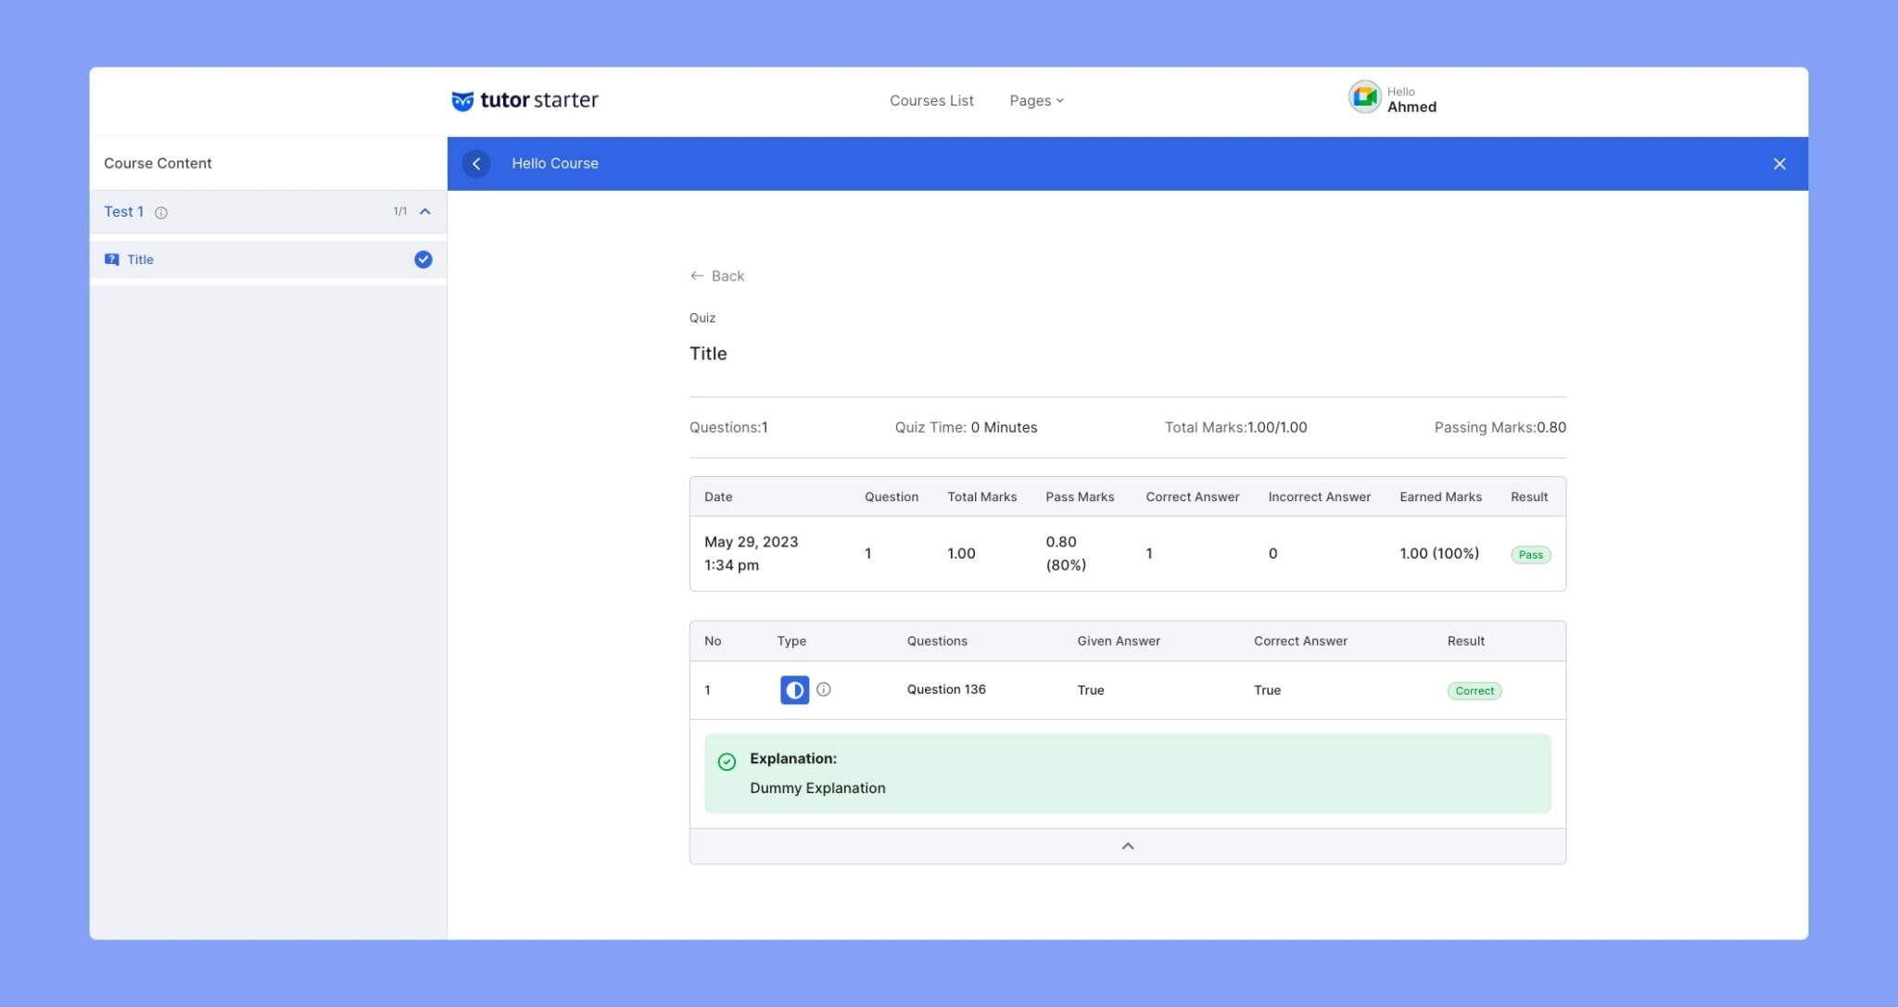Click the checkmark icon in the Explanation box

(727, 762)
